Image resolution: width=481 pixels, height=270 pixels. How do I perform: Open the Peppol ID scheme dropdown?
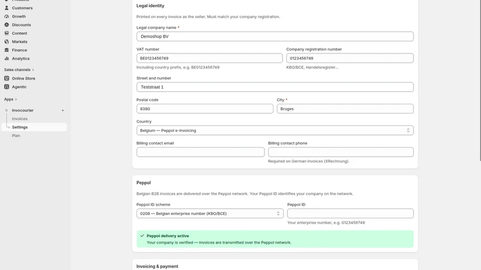pos(210,214)
